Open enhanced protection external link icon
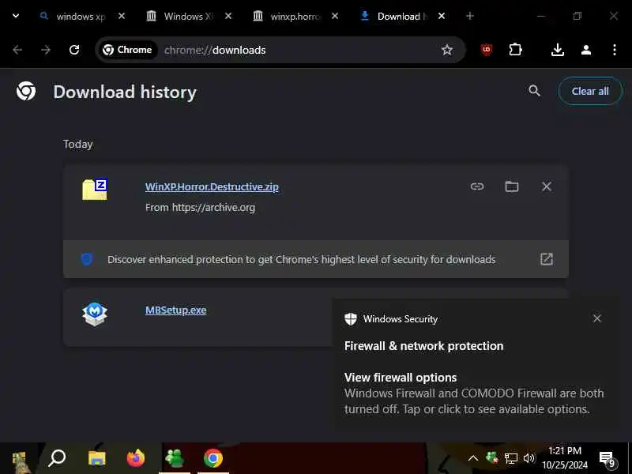Viewport: 632px width, 474px height. [547, 259]
